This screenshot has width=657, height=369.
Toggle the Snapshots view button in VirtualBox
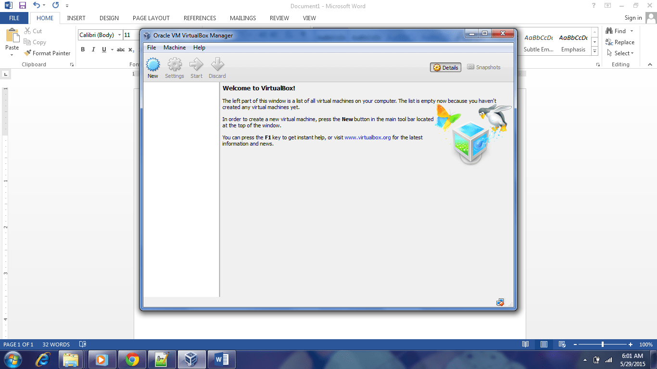click(x=484, y=67)
